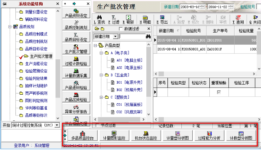
Task: Click spinner on end date 2016-11-22
Action: 231,7
